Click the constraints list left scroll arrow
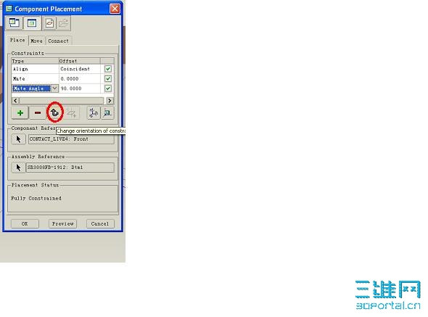Screen dimensions: 428x317 [15, 101]
